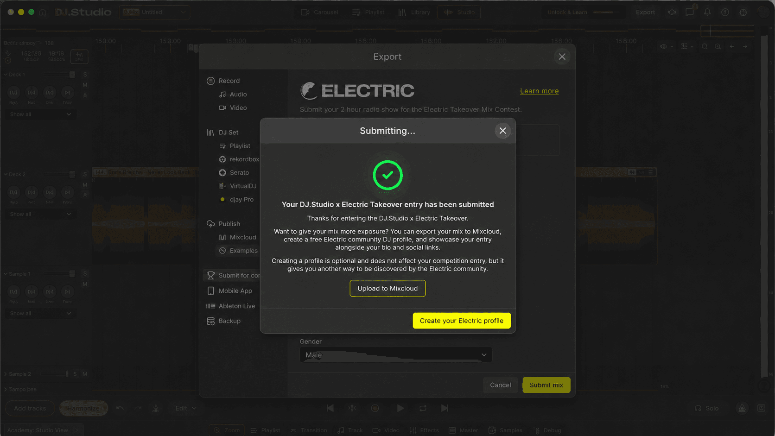
Task: Open the Transition bottom tab
Action: pos(309,430)
